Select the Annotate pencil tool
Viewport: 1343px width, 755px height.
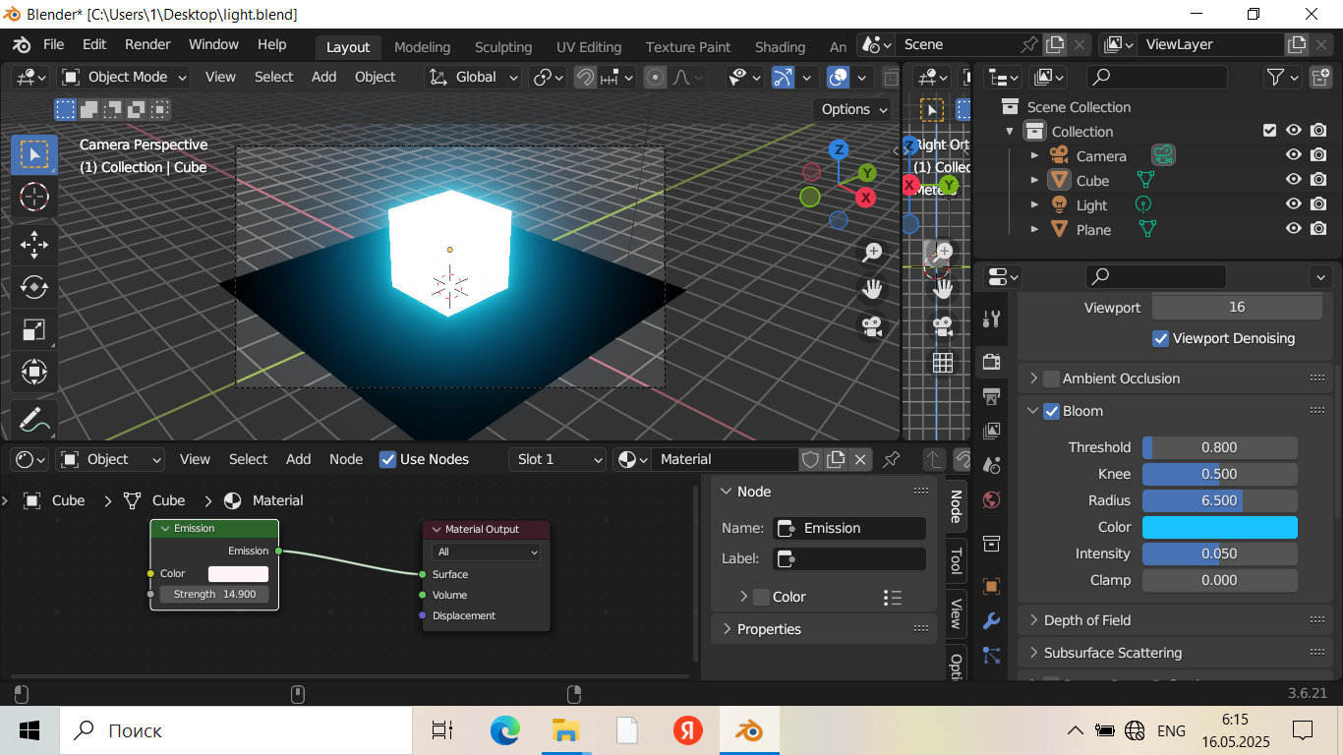(x=34, y=419)
